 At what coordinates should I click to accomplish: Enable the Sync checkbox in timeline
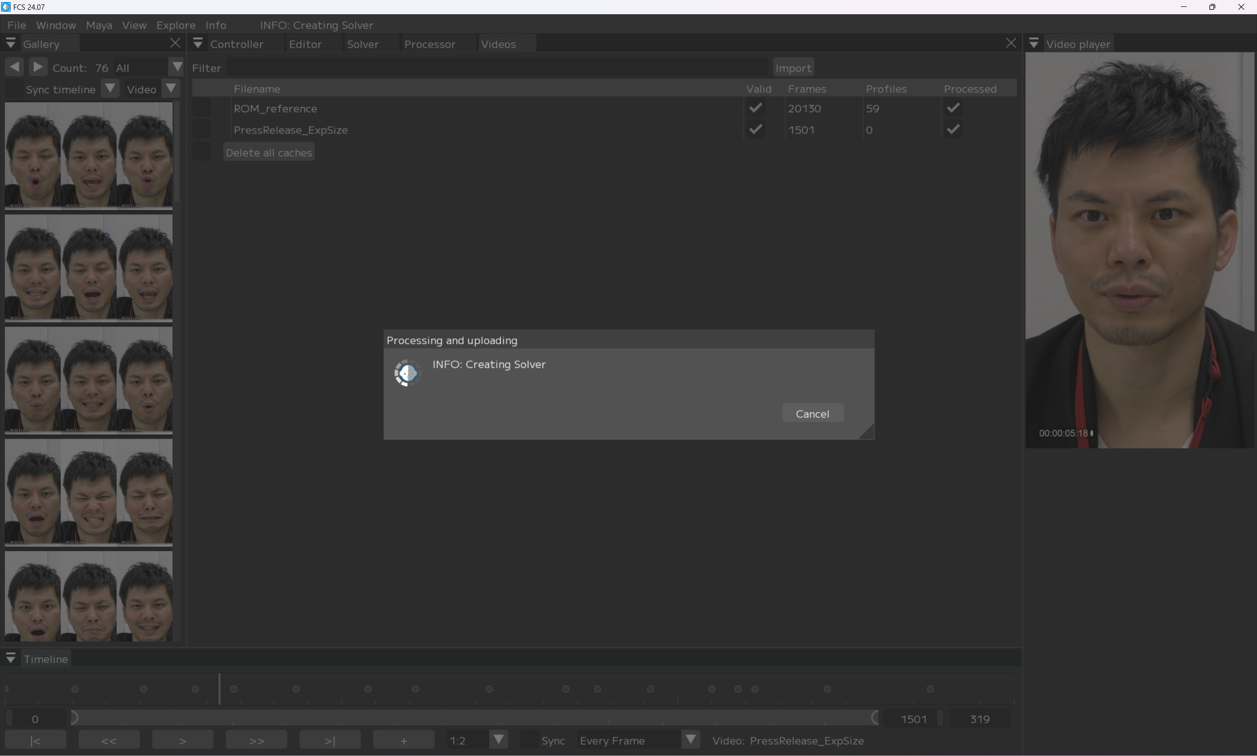(530, 740)
